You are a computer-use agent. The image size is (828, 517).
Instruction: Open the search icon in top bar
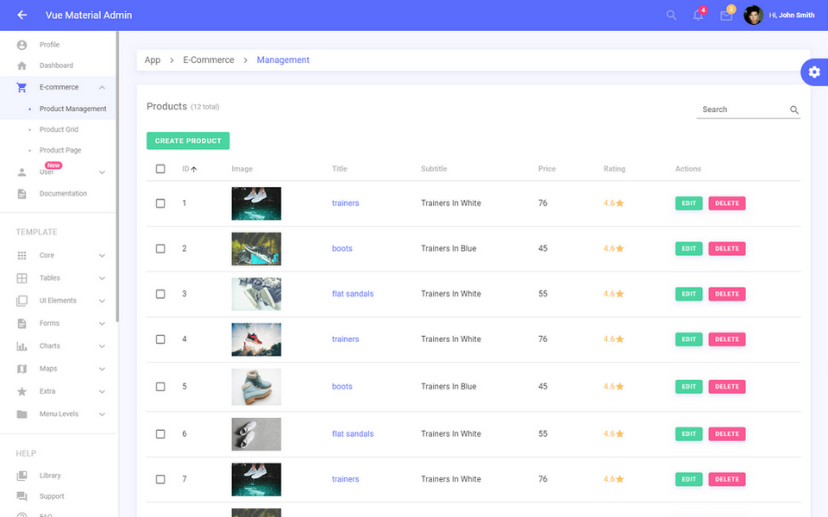(671, 15)
